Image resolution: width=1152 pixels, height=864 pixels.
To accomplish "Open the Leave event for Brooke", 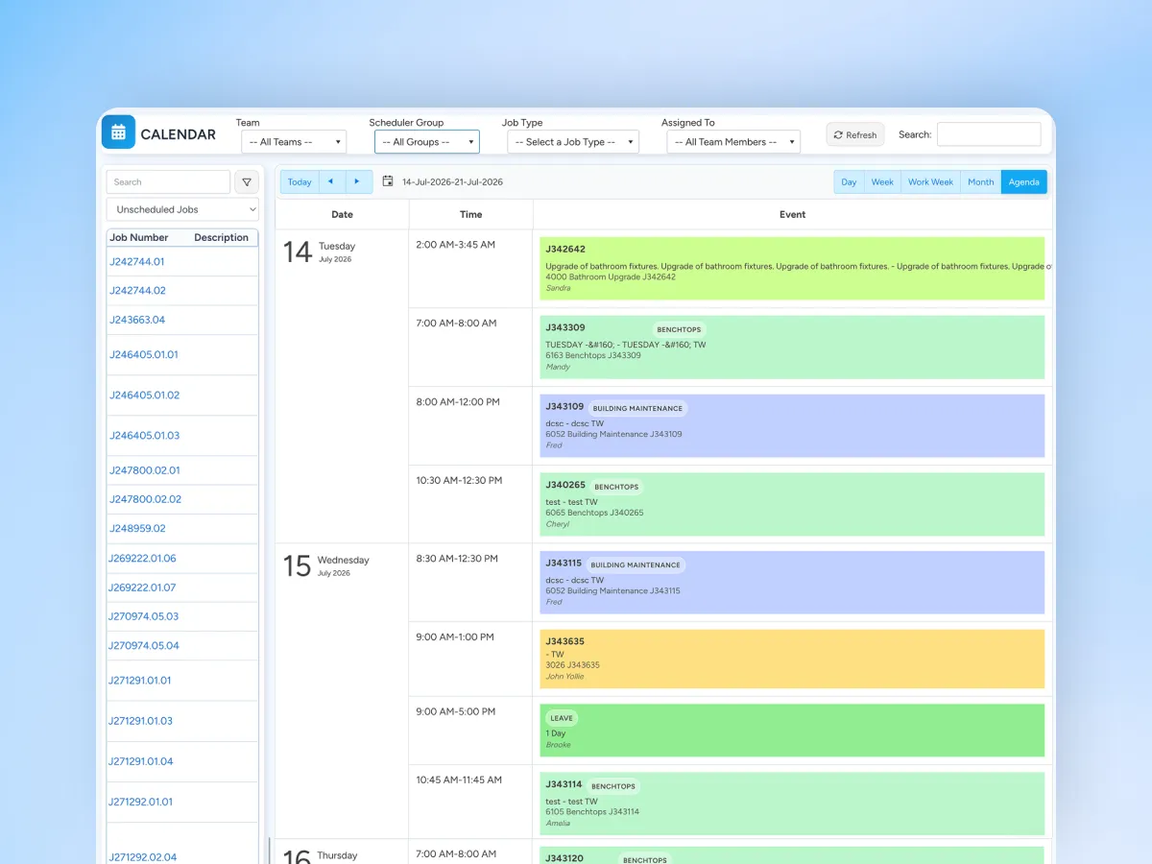I will (x=792, y=731).
